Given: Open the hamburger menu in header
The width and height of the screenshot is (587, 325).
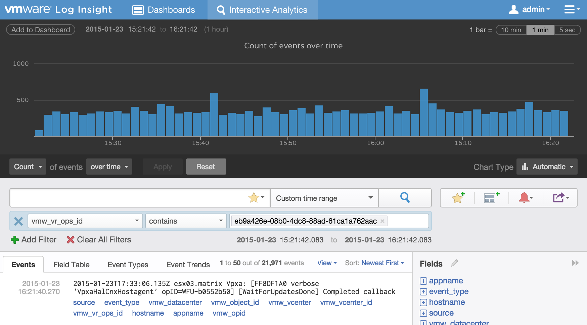Looking at the screenshot, I should (571, 10).
